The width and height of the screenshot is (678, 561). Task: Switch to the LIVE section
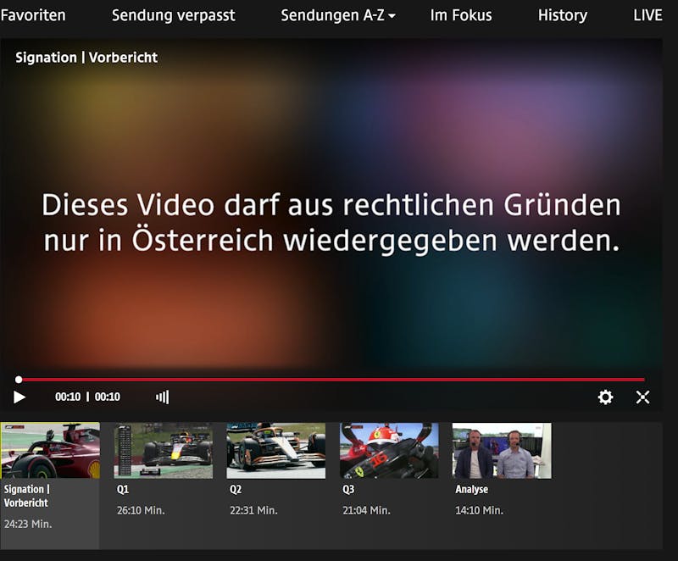(x=647, y=15)
